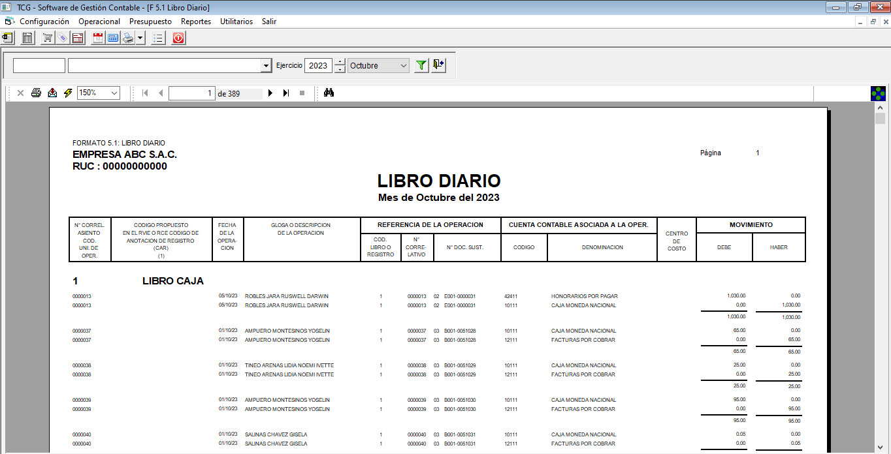Screen dimensions: 891x454
Task: Open the Reportes menu
Action: [x=196, y=22]
